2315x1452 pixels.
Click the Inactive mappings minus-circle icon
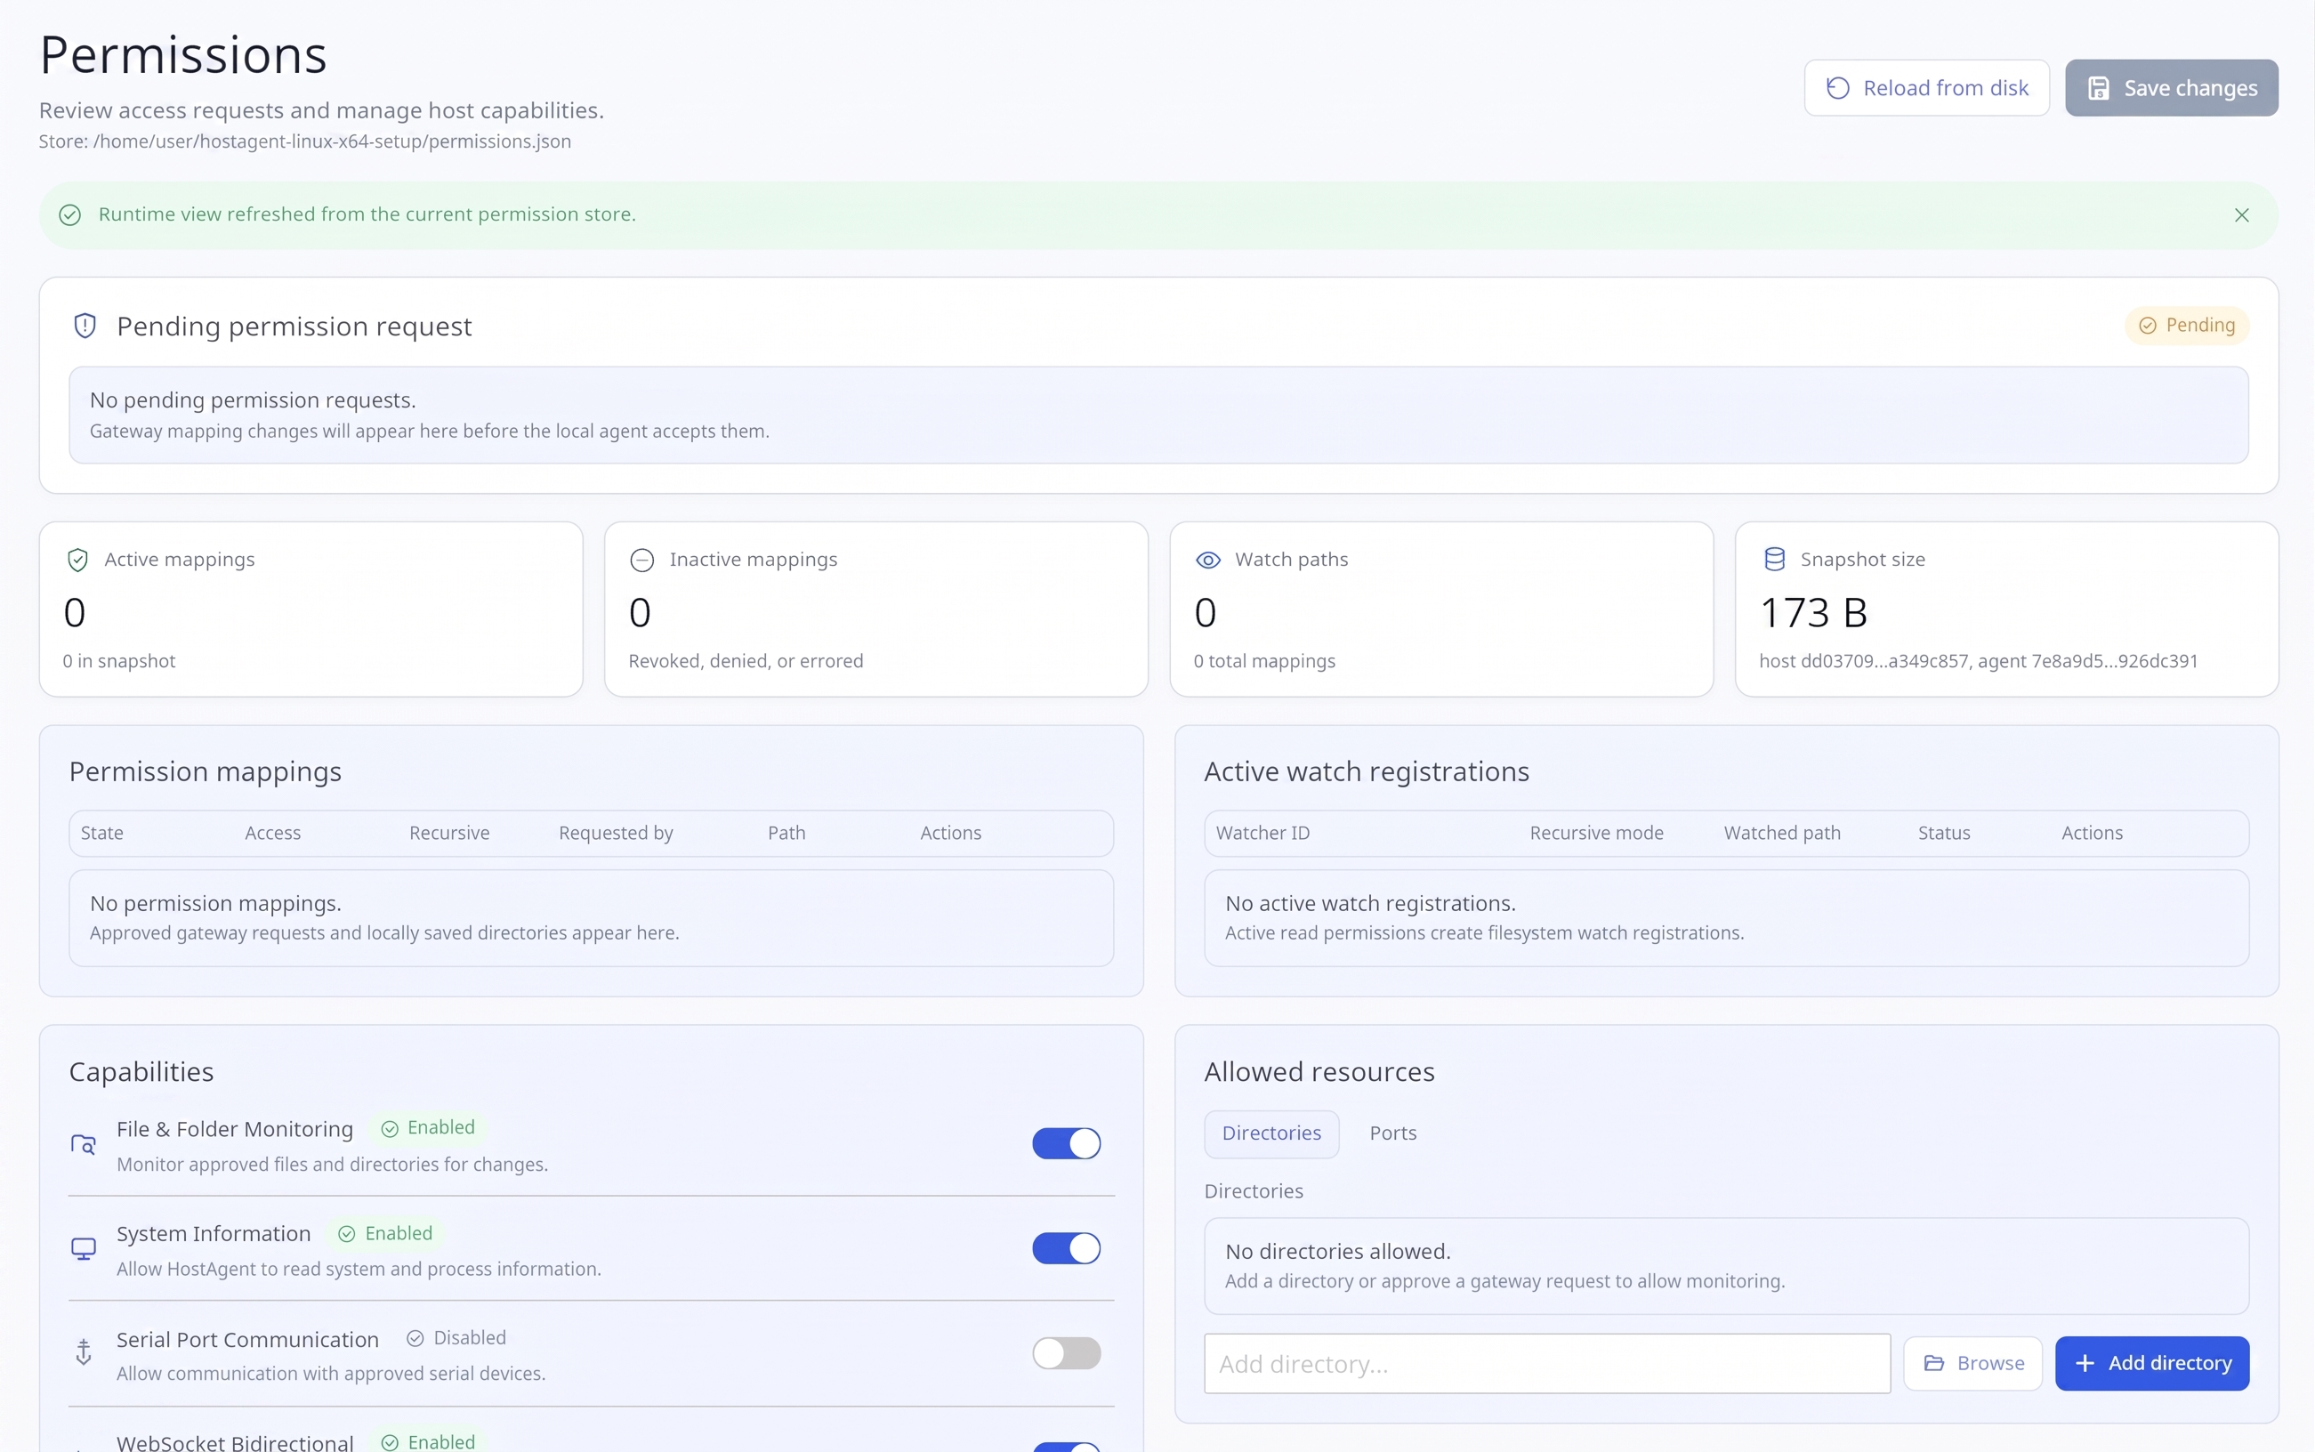coord(641,560)
